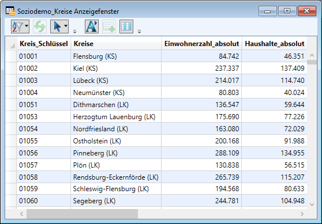Select the Nordfriesland (LK) cell
The image size is (322, 224).
116,129
